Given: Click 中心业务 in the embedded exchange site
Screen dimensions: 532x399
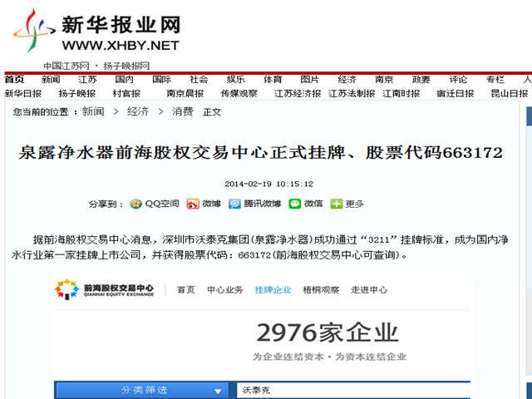Looking at the screenshot, I should 225,290.
